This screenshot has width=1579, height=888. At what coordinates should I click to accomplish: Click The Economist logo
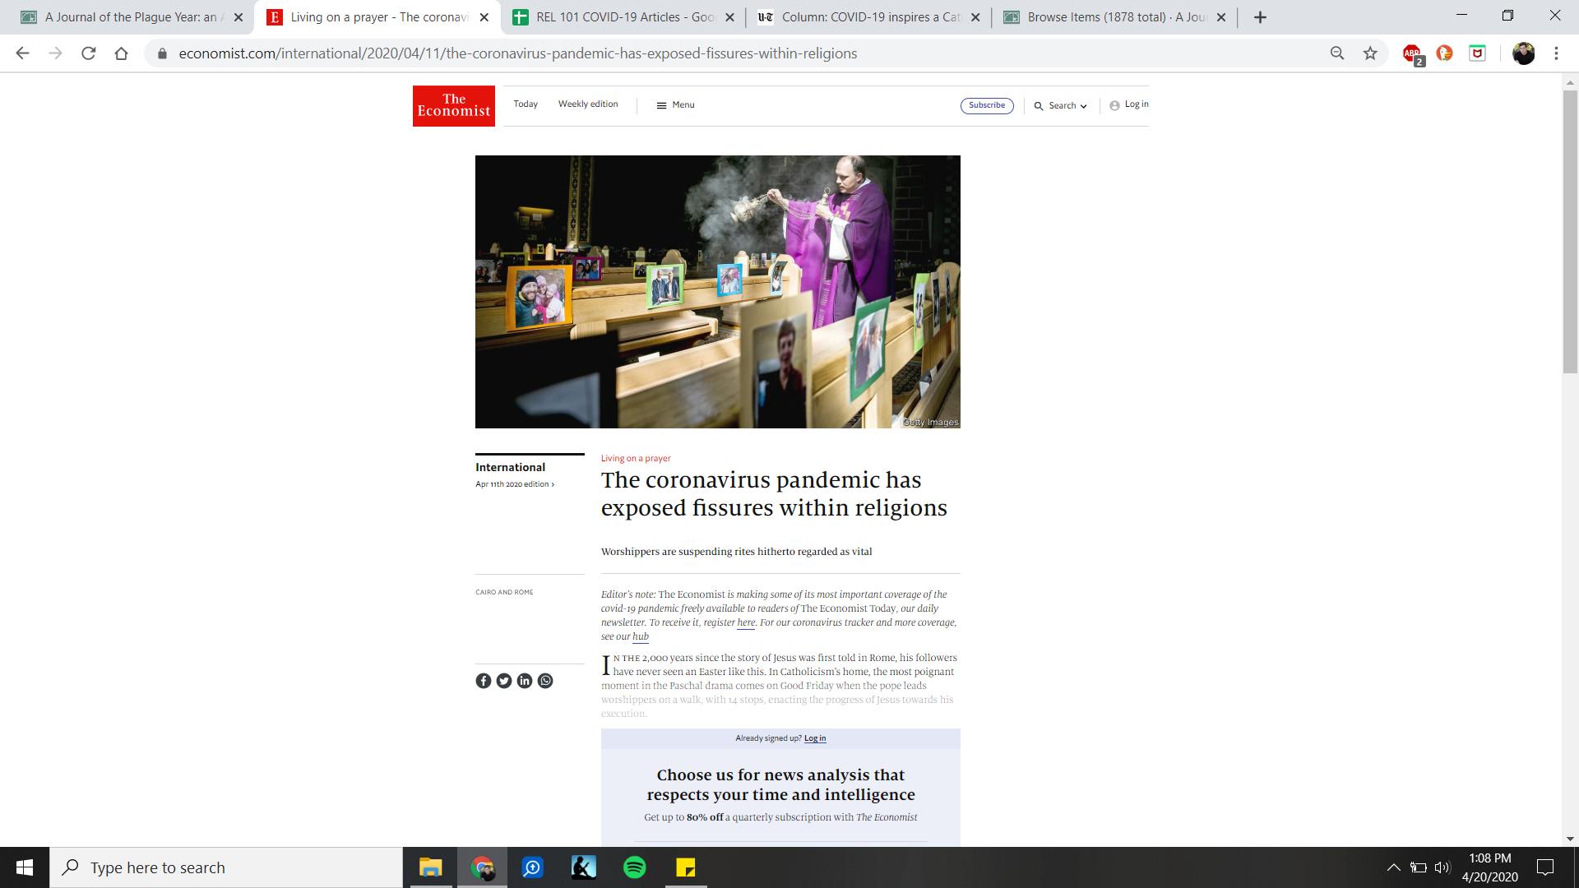[x=454, y=106]
